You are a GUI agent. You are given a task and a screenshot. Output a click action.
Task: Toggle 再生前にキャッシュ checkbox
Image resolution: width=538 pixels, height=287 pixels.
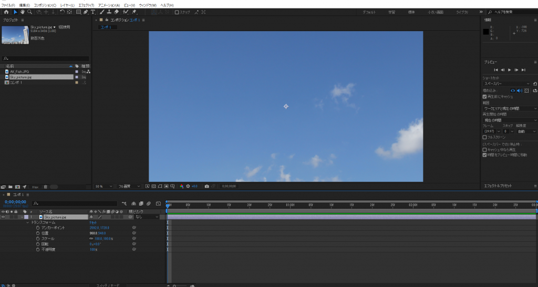[x=484, y=97]
